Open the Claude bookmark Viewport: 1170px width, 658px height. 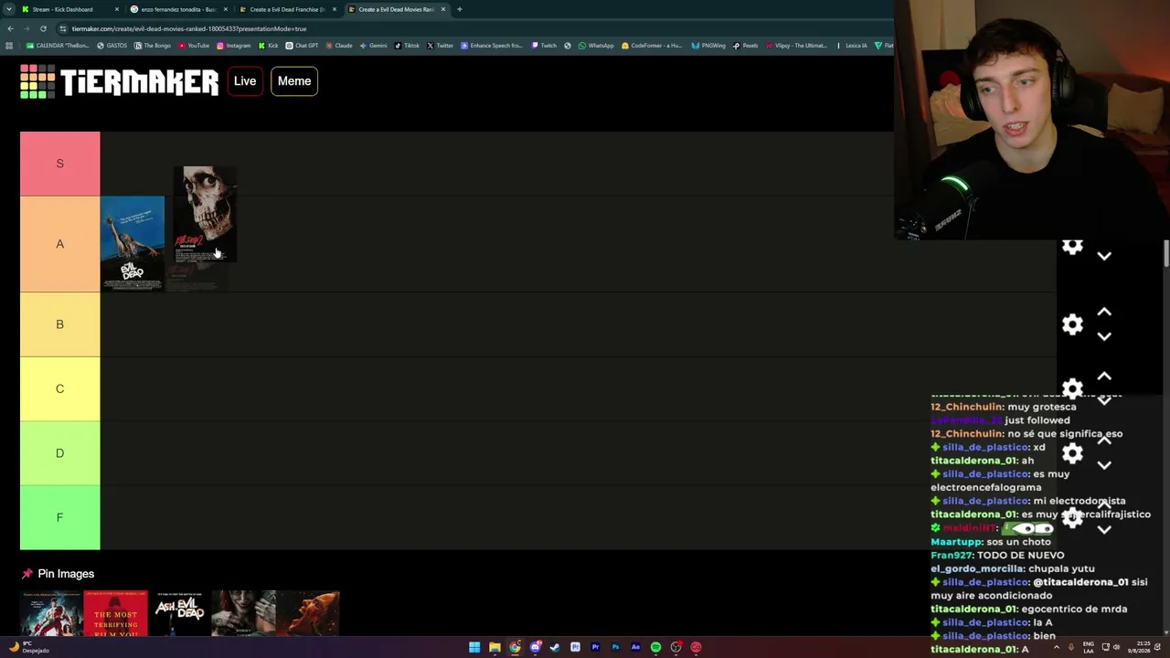click(x=339, y=46)
